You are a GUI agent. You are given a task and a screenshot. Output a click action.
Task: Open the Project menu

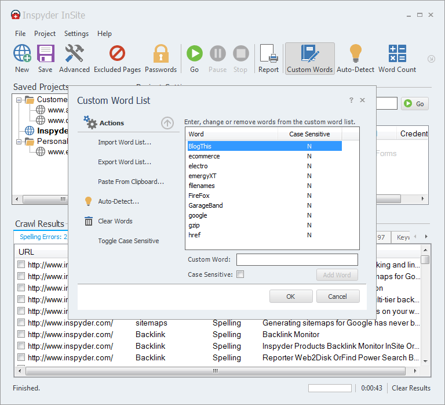[45, 34]
